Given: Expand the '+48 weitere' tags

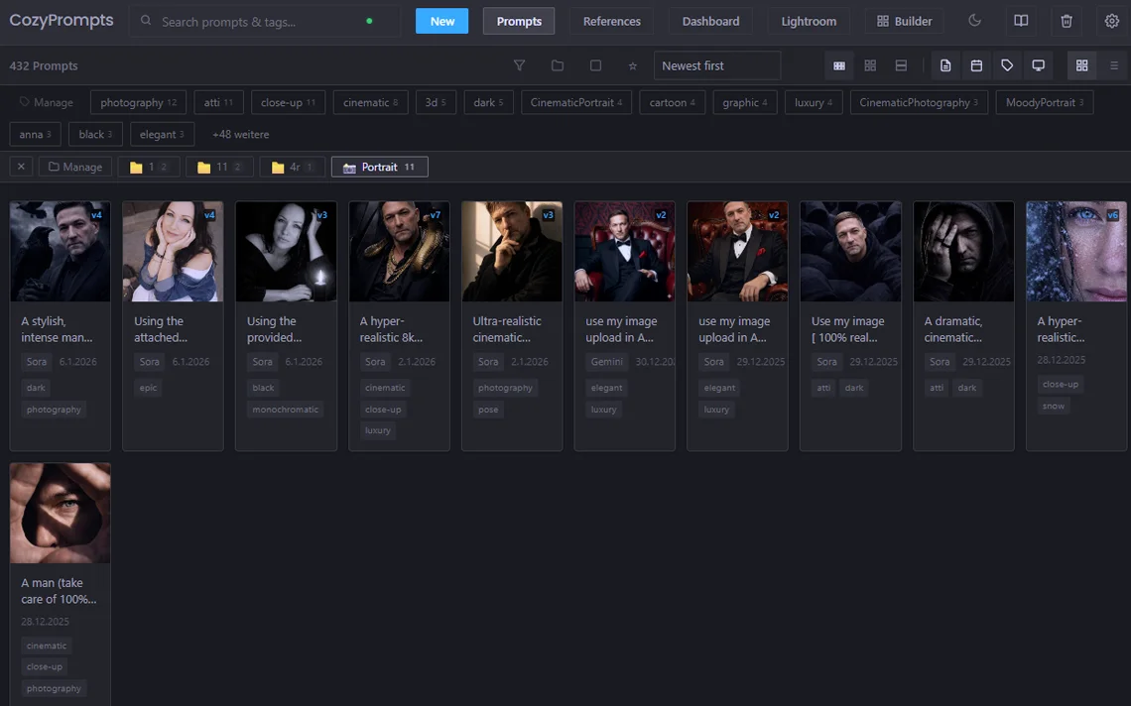Looking at the screenshot, I should (x=240, y=134).
